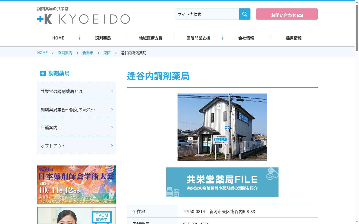Viewport: 359px width, 224px height.
Task: Focus the サイト内検索 search field
Action: [207, 14]
